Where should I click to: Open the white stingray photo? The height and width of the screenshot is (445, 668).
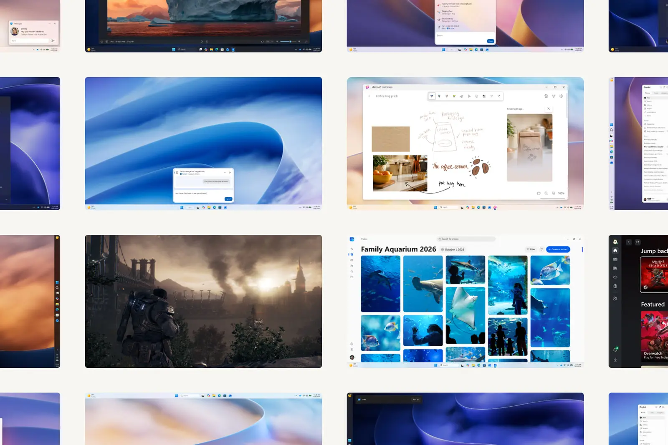click(466, 315)
